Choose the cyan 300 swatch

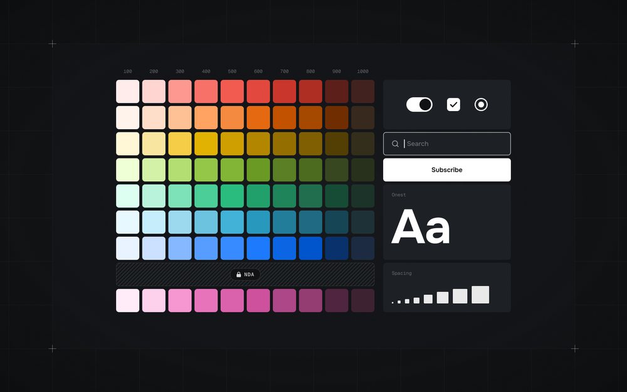click(180, 222)
